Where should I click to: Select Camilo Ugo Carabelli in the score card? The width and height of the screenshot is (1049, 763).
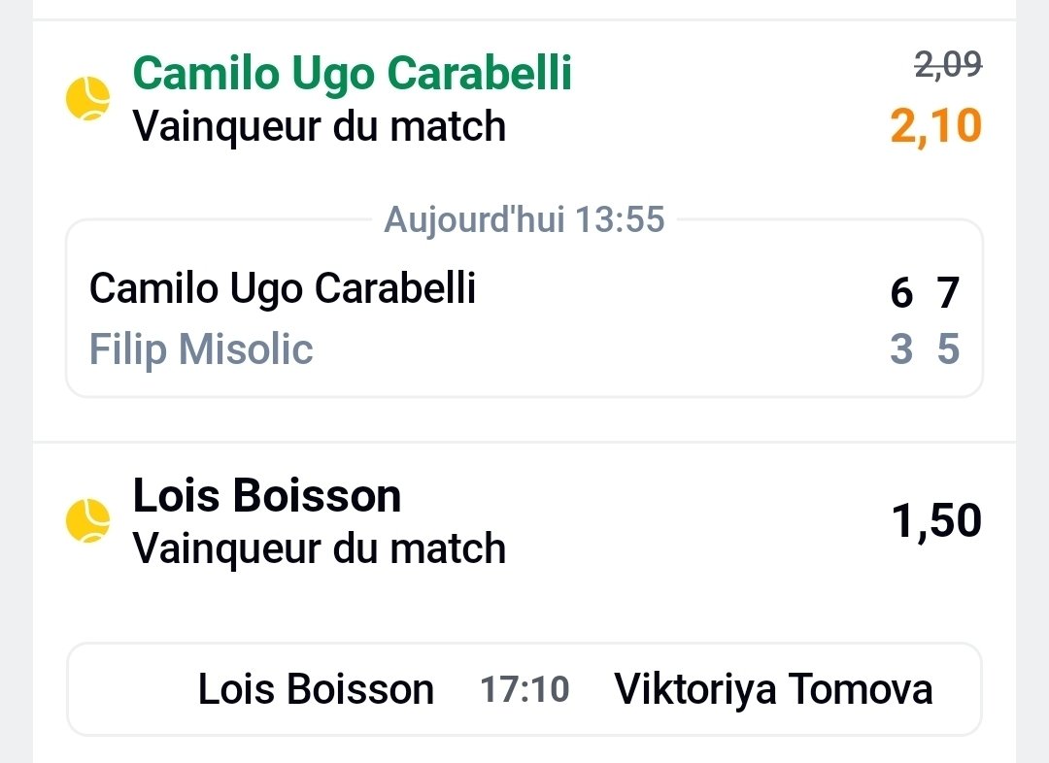[283, 288]
